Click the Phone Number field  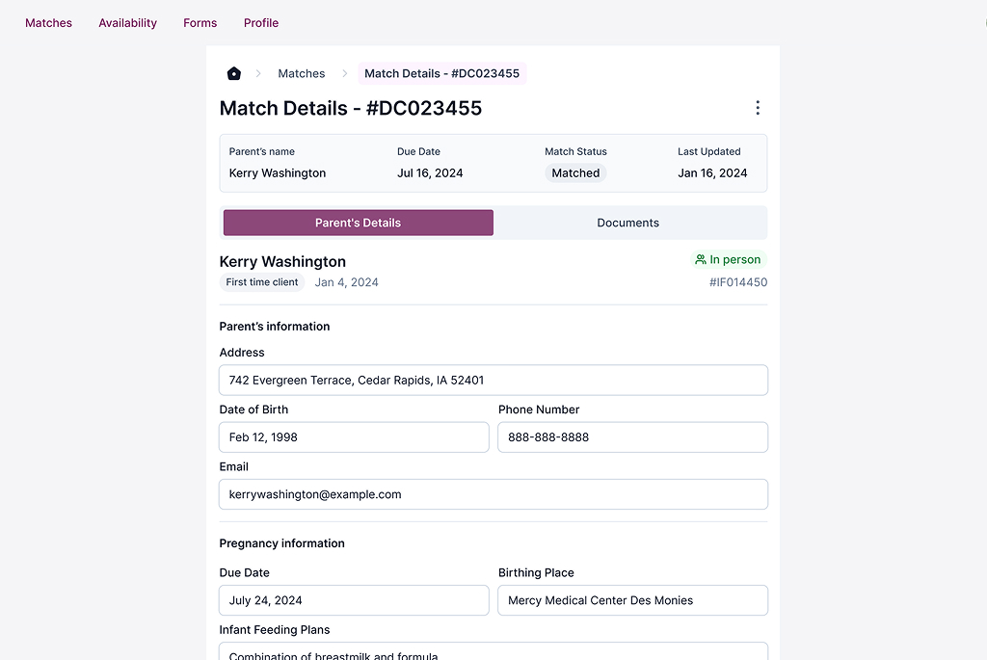click(x=632, y=437)
